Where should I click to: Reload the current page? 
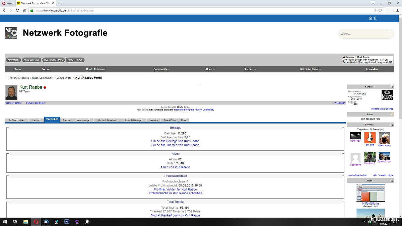pyautogui.click(x=17, y=10)
